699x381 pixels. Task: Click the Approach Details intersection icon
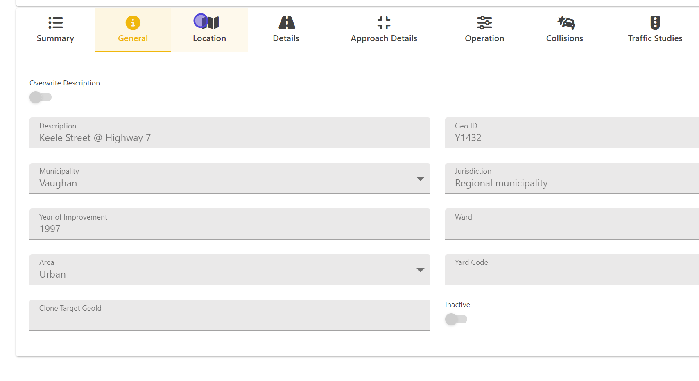[x=384, y=23]
